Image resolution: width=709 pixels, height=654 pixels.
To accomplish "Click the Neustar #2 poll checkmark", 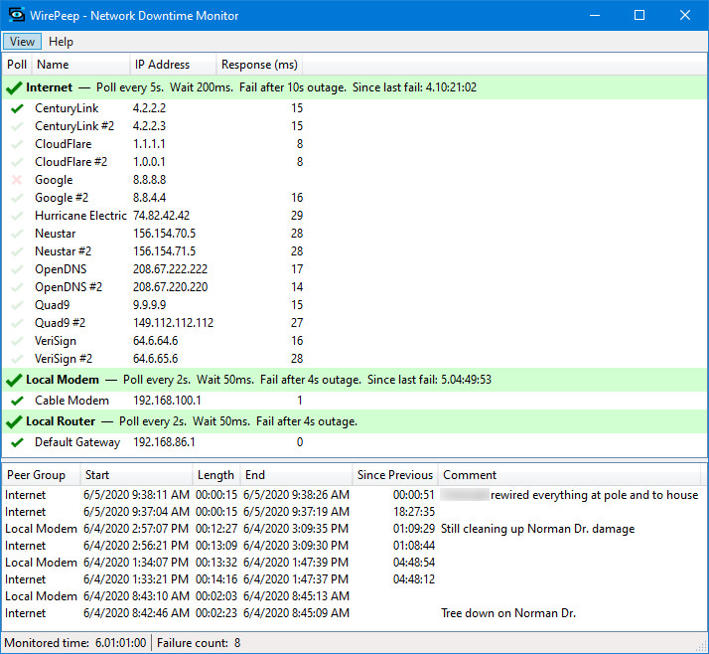I will pyautogui.click(x=17, y=251).
